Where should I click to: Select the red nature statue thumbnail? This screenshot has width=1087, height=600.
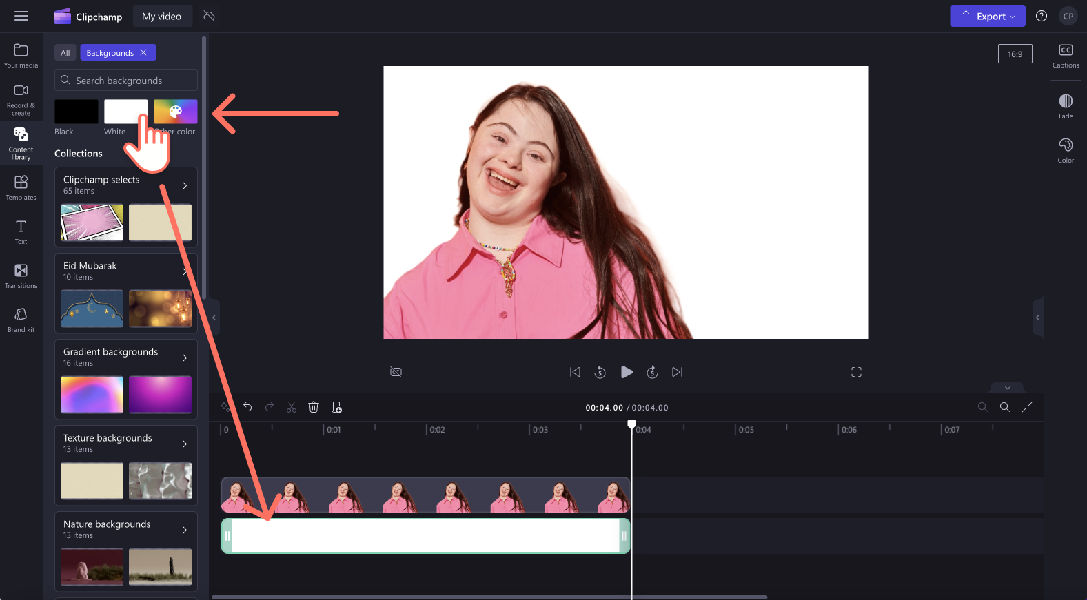(x=92, y=566)
